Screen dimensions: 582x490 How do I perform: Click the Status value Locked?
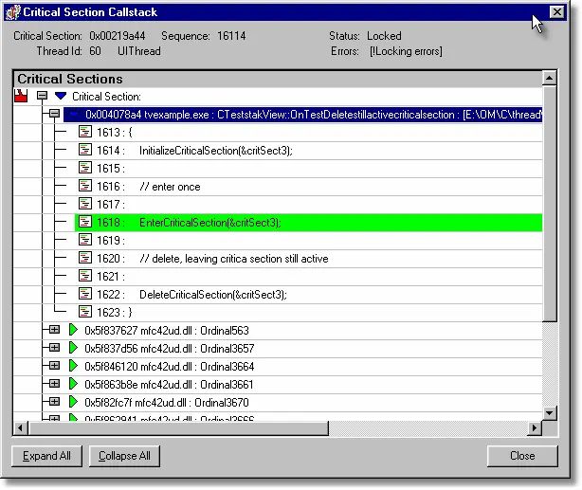click(384, 36)
